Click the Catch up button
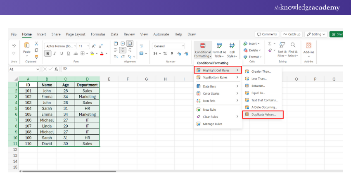 [292, 34]
